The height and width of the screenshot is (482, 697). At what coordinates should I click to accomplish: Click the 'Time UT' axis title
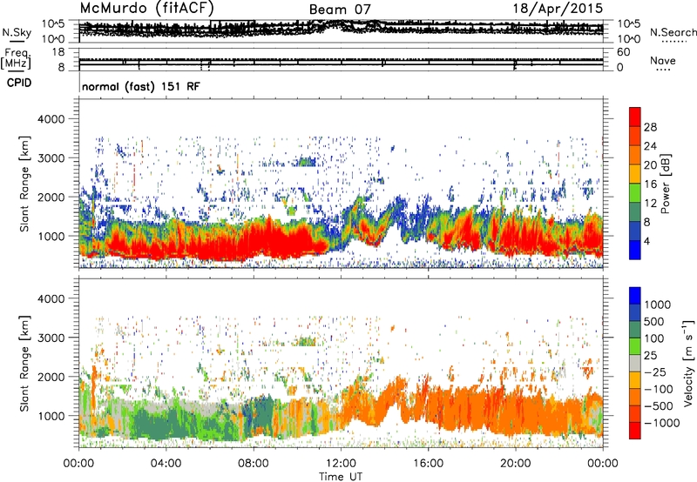click(341, 476)
